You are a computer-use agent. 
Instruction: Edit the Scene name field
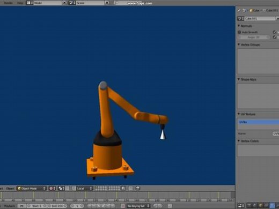90,3
